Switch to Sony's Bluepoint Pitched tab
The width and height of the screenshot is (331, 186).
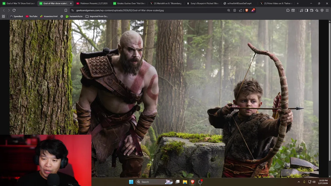coord(202,3)
